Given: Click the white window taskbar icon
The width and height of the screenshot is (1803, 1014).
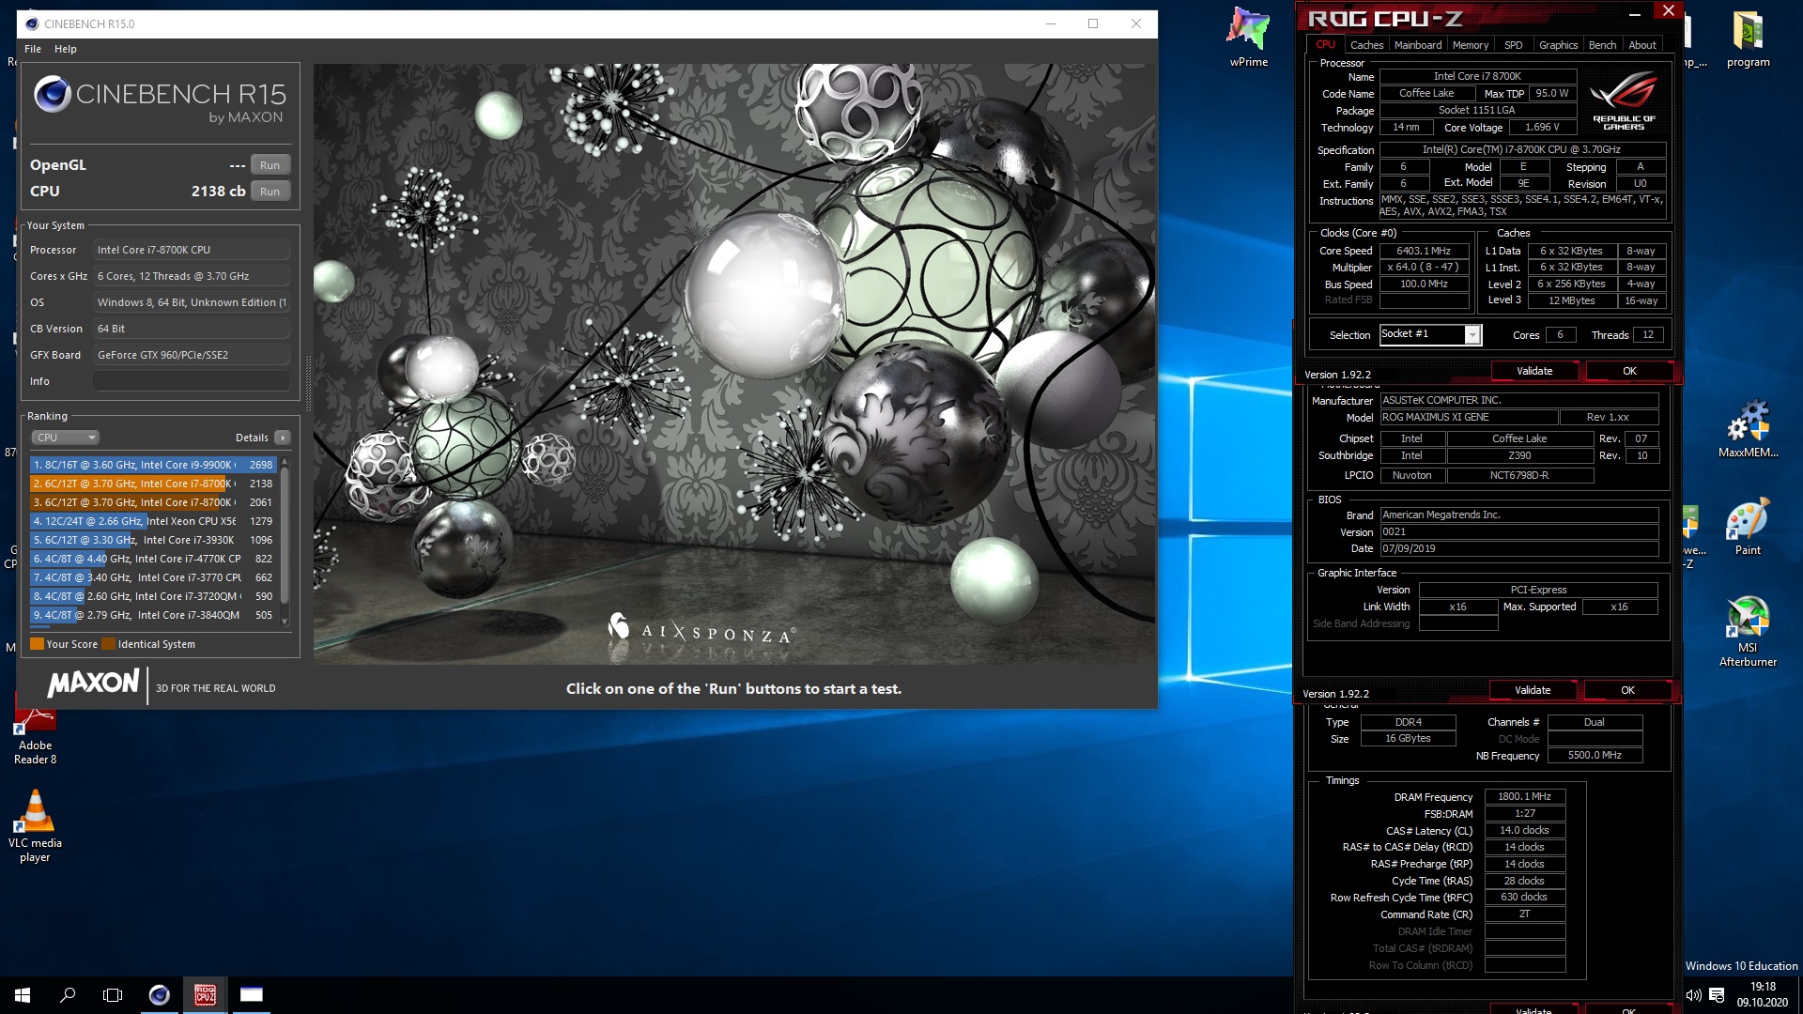Looking at the screenshot, I should click(251, 995).
